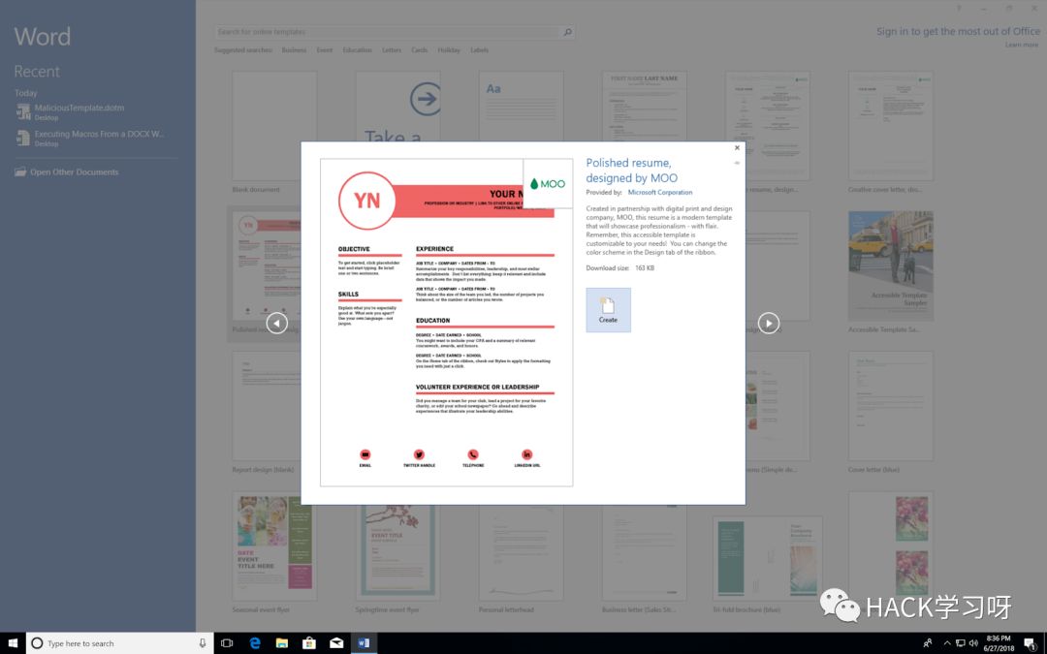The height and width of the screenshot is (654, 1047).
Task: Close the template preview dialog
Action: click(737, 148)
